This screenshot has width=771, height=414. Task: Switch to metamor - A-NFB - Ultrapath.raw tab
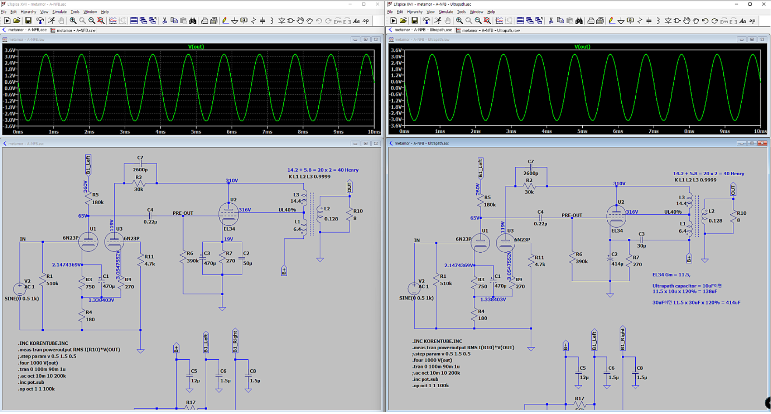click(488, 30)
